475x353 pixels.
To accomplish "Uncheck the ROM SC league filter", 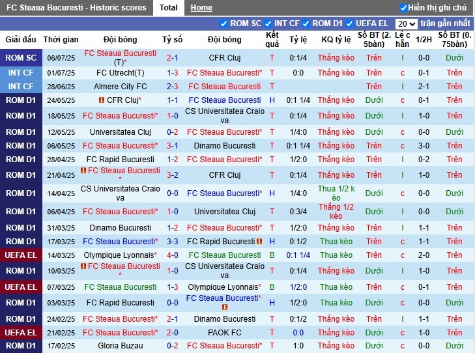I will [223, 23].
